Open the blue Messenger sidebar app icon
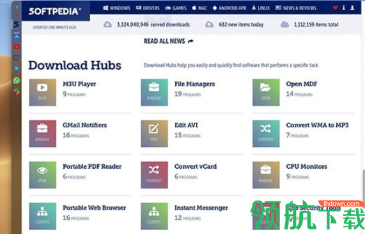The width and height of the screenshot is (365, 234). pos(17,69)
